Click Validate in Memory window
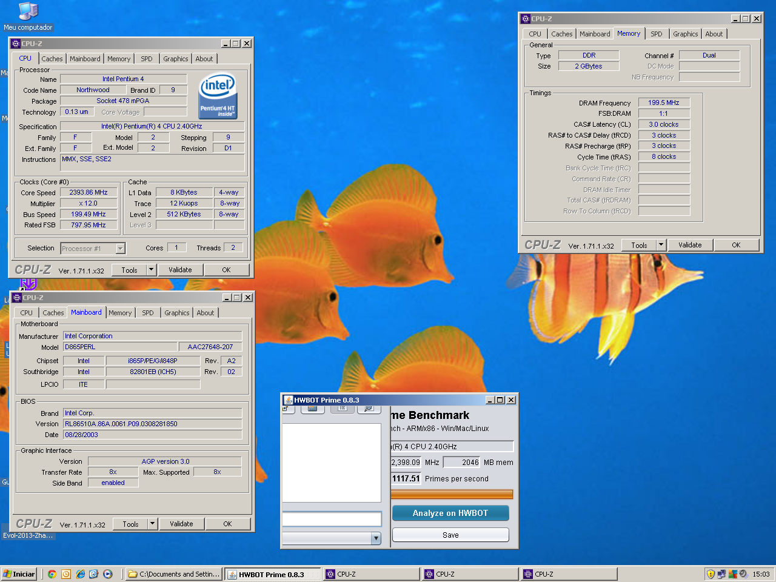 pos(690,245)
